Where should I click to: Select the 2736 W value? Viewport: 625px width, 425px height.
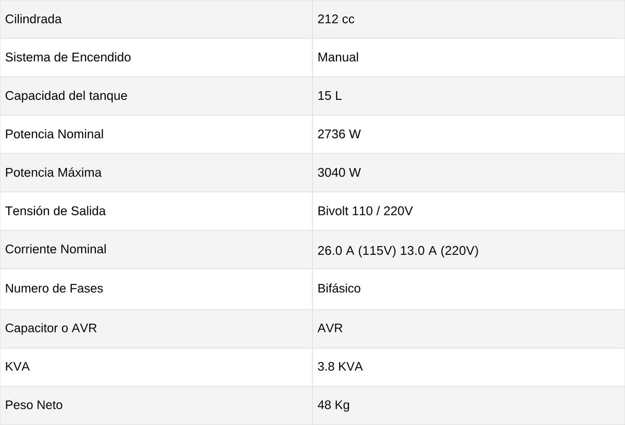339,134
